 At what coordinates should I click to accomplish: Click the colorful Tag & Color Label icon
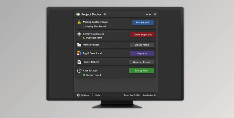click(x=79, y=53)
